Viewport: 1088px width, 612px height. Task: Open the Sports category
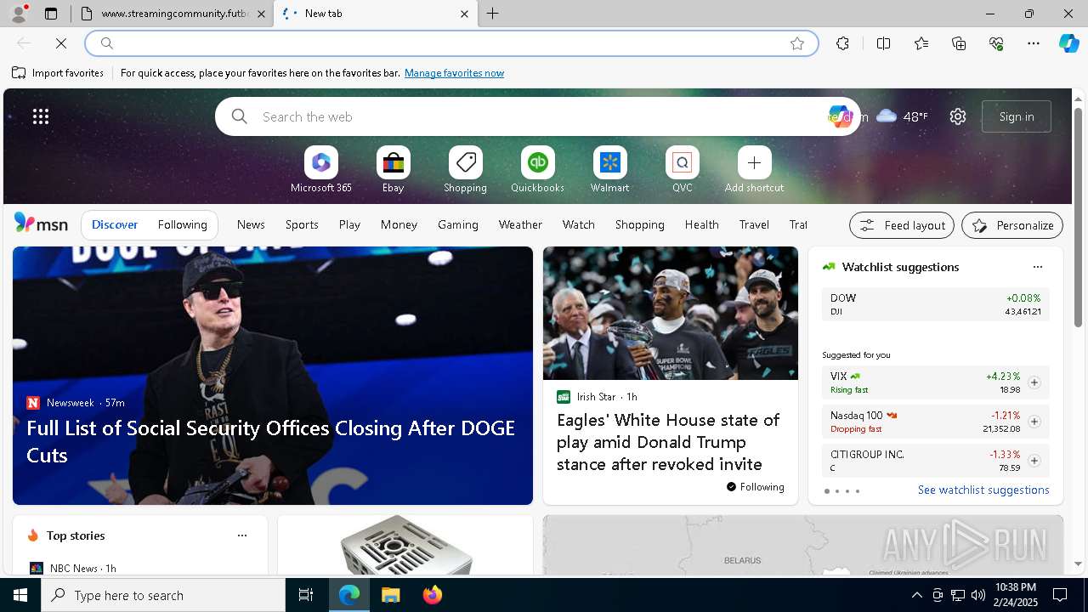[x=302, y=224]
